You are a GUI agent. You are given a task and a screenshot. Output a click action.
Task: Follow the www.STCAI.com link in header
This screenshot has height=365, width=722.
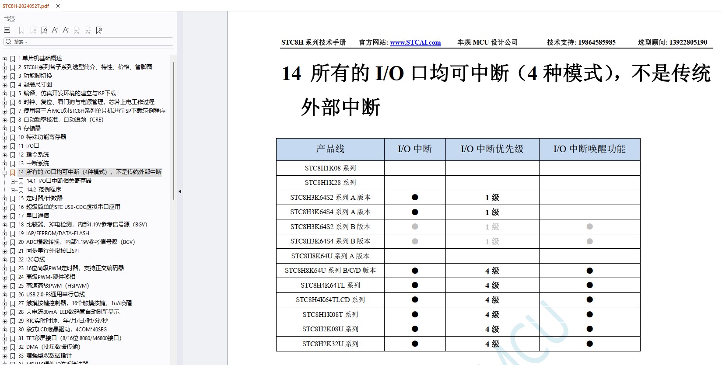[x=415, y=42]
